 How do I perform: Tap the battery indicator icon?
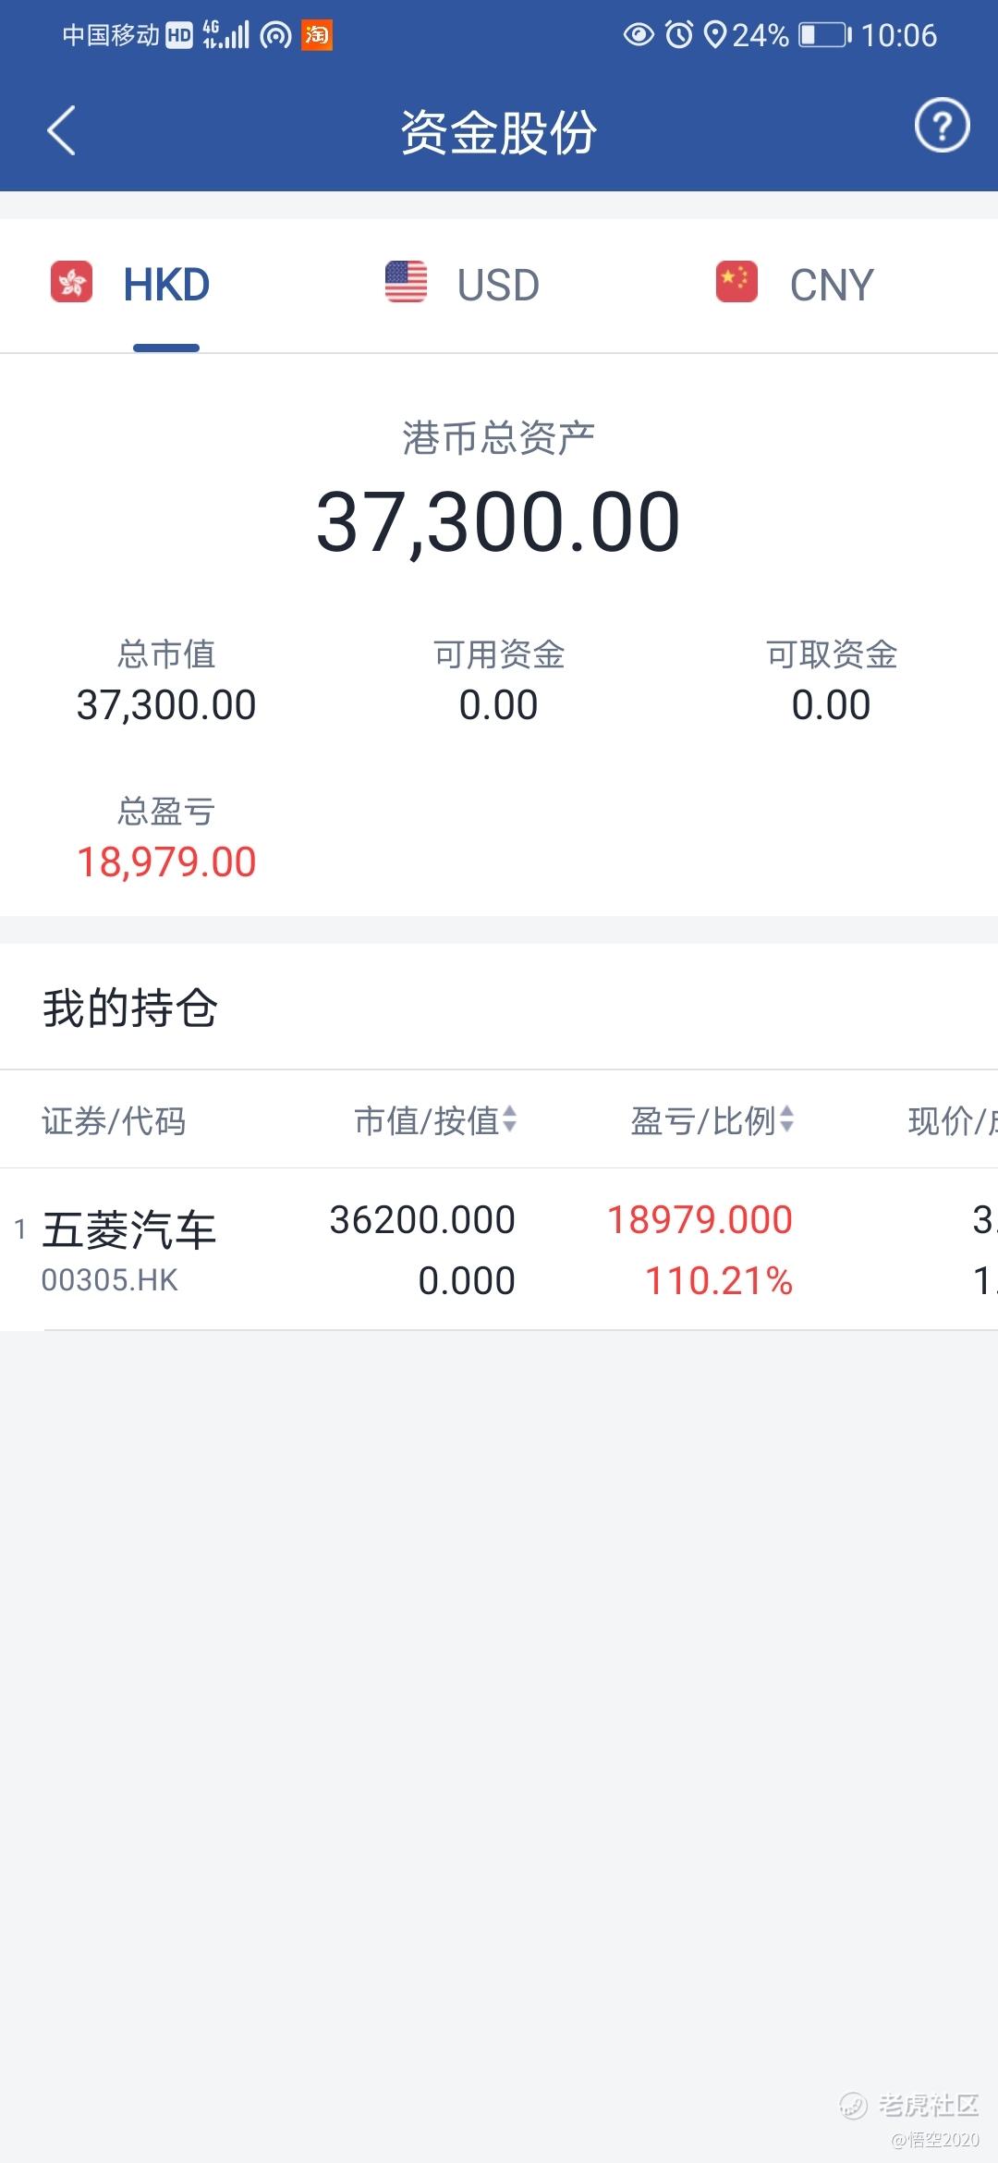(x=824, y=35)
